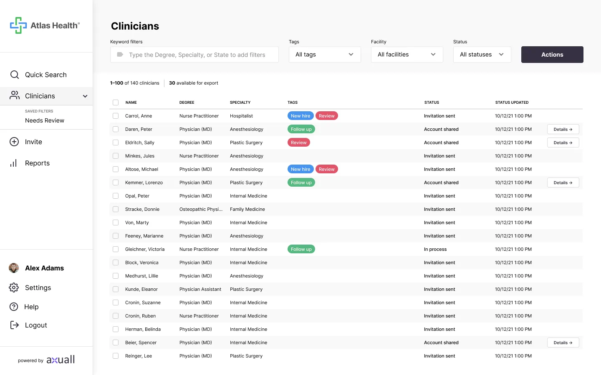Toggle the select-all checkbox in the table header
The image size is (601, 375).
click(116, 102)
